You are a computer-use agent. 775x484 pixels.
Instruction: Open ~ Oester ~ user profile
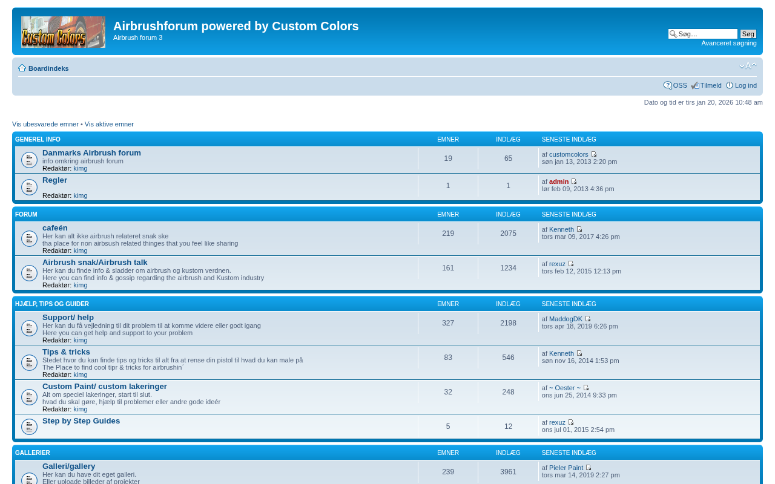pyautogui.click(x=565, y=388)
